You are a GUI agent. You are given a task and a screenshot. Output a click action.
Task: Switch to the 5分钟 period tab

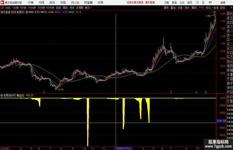click(23, 8)
